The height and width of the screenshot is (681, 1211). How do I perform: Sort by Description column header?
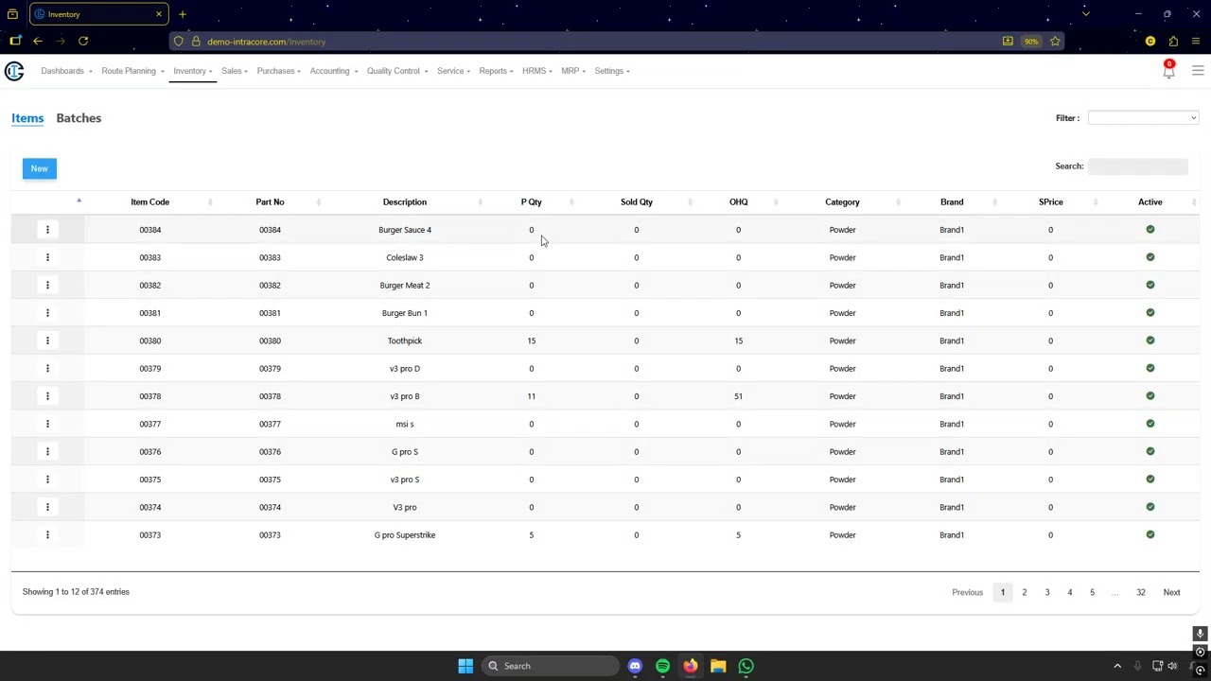(x=405, y=201)
